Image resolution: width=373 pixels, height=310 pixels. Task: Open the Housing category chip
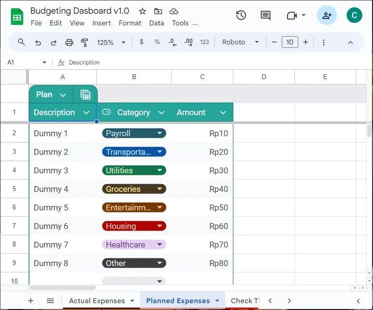click(134, 226)
